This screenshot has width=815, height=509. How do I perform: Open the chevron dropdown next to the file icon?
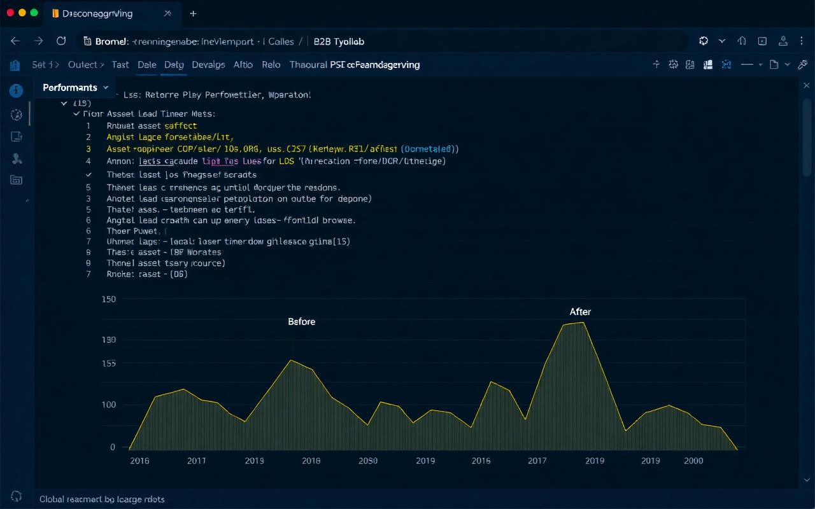pyautogui.click(x=787, y=64)
